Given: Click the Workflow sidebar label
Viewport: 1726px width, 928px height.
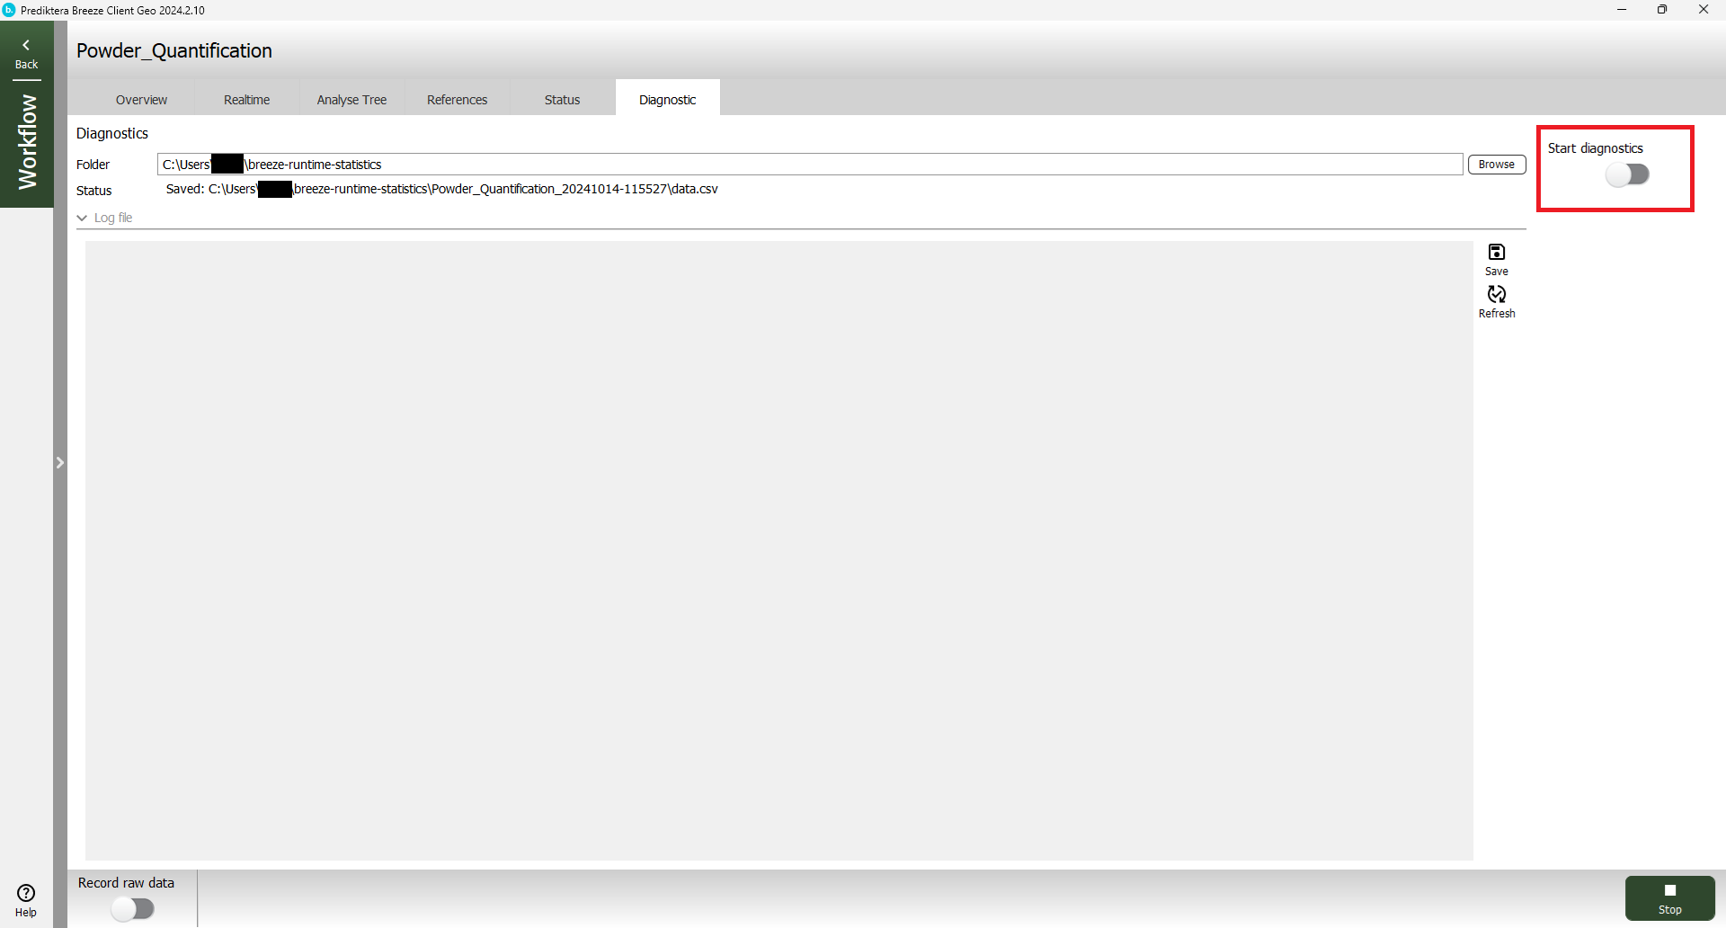Looking at the screenshot, I should pos(27,142).
